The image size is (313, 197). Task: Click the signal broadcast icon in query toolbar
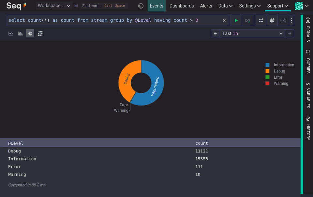pyautogui.click(x=283, y=20)
